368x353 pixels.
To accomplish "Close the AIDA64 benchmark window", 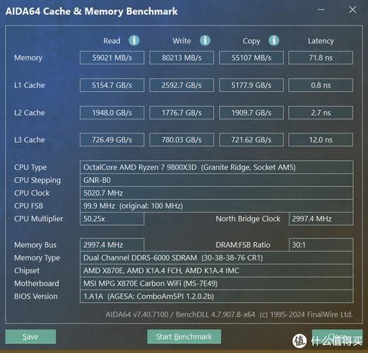I will tap(352, 10).
